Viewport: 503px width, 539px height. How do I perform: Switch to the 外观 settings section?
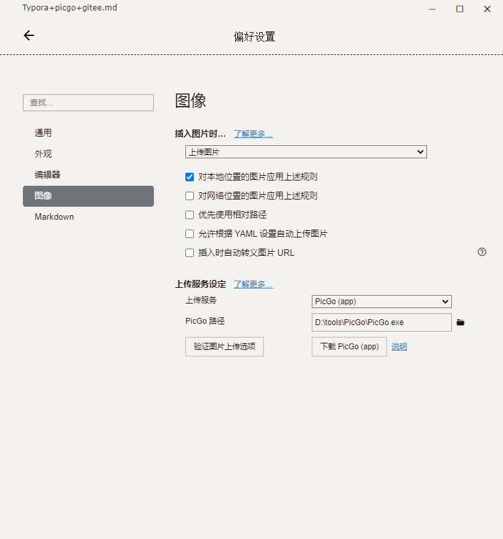pyautogui.click(x=43, y=154)
